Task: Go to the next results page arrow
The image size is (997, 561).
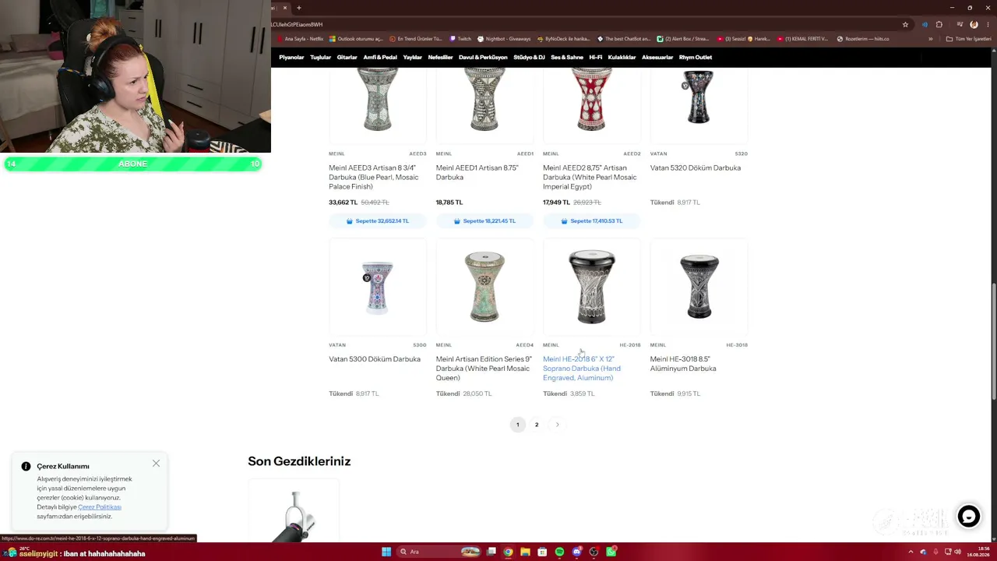Action: (x=557, y=425)
